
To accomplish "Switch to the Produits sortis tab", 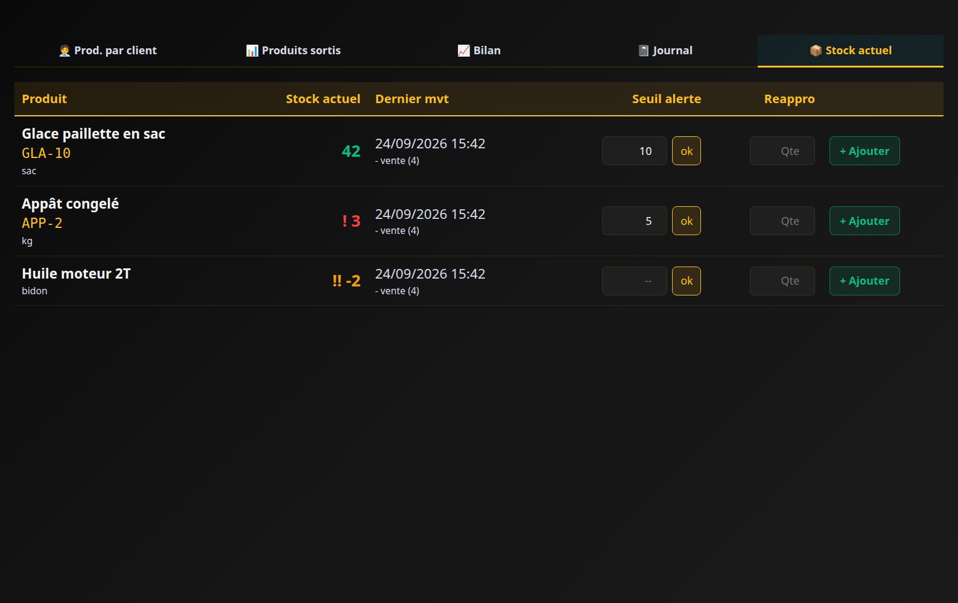I will pyautogui.click(x=293, y=51).
